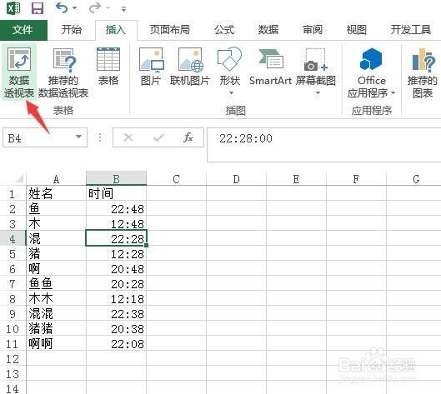Viewport: 441px width, 394px height.
Task: Switch to the 公式 tab
Action: point(224,29)
